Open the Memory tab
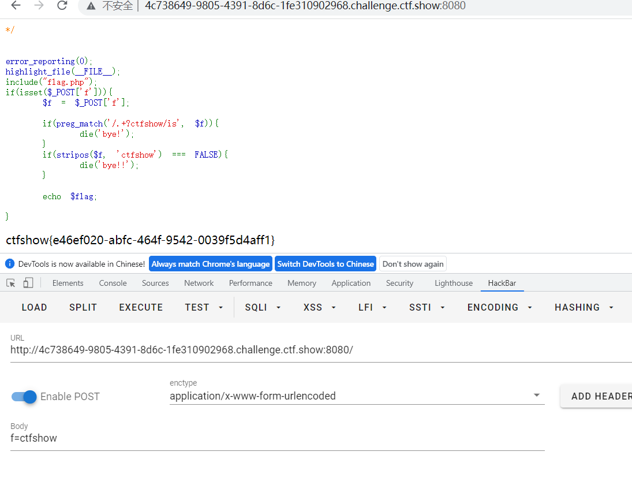Screen dimensions: 632x485 (302, 283)
